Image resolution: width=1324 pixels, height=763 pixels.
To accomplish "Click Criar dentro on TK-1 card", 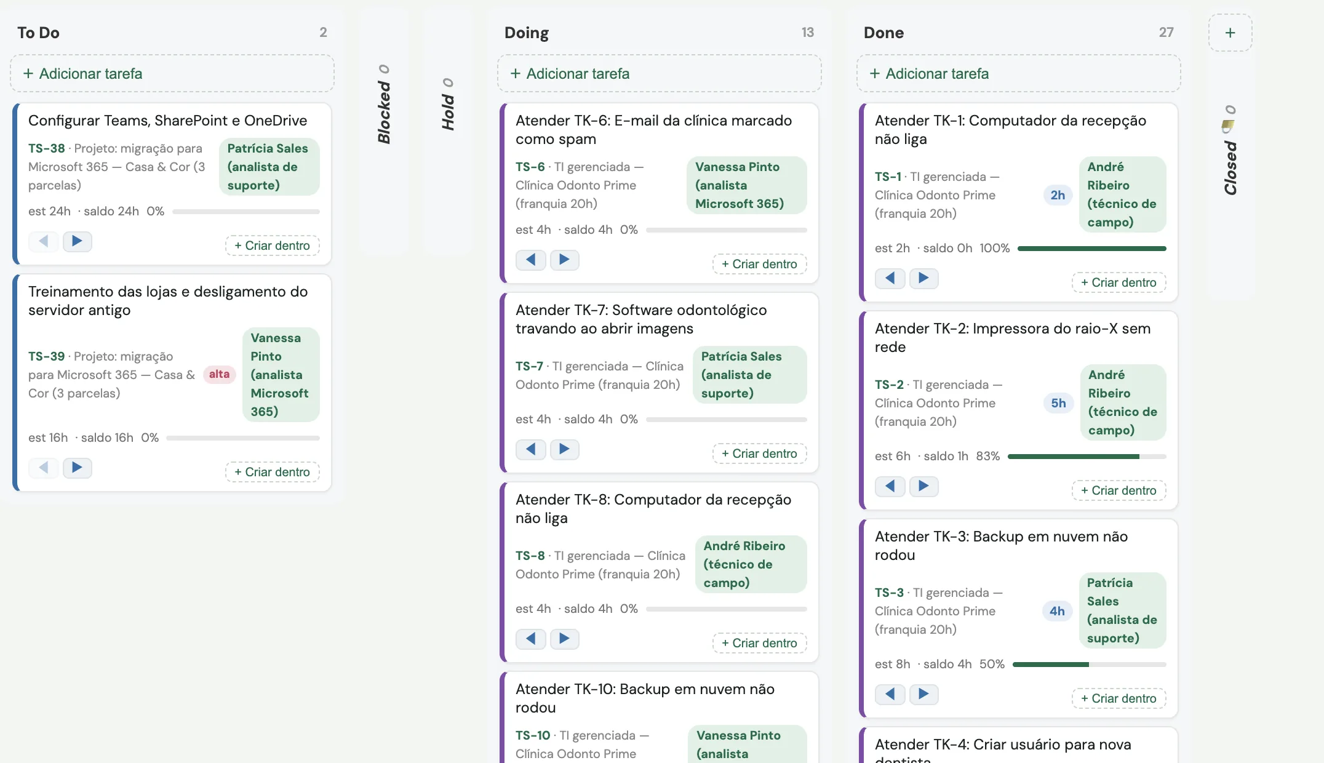I will pyautogui.click(x=1119, y=282).
